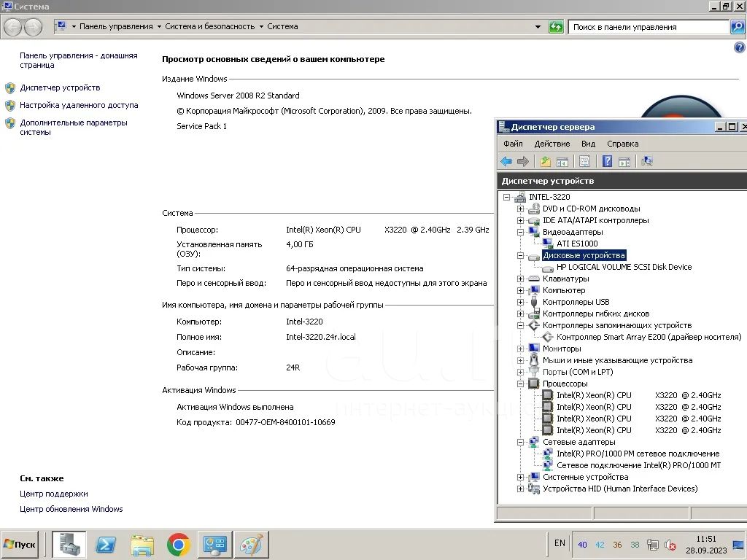Click the Control Panel taskbar icon

click(x=215, y=544)
